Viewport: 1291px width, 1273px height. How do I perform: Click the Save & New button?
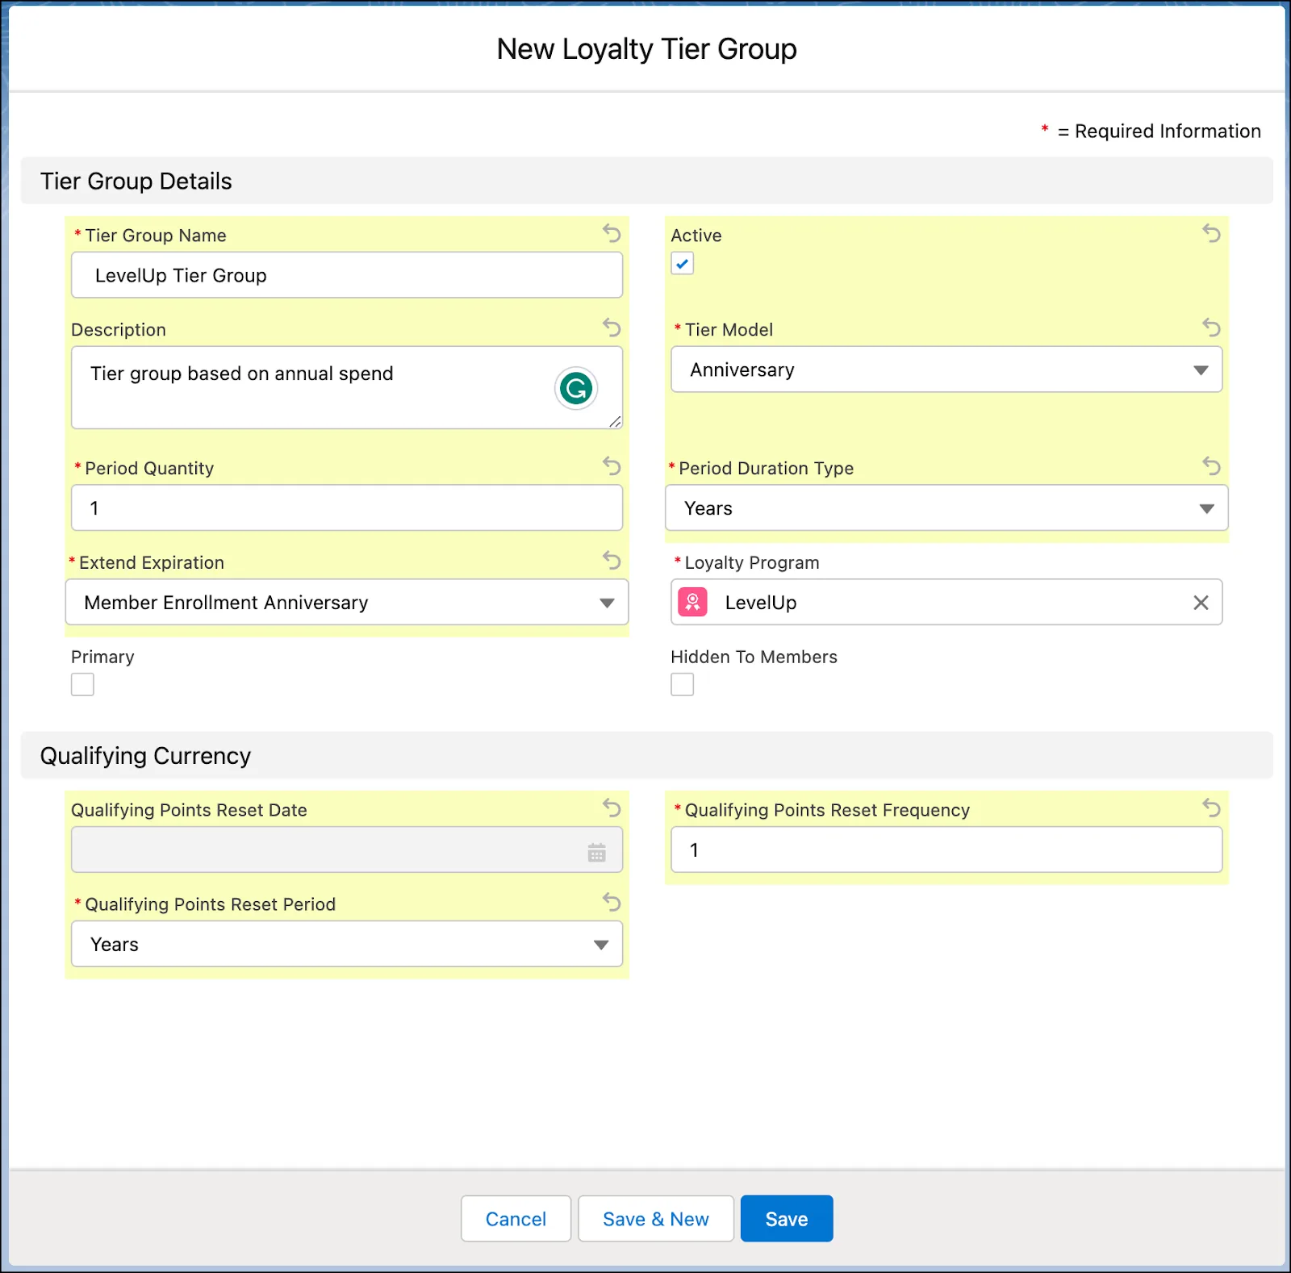[656, 1218]
